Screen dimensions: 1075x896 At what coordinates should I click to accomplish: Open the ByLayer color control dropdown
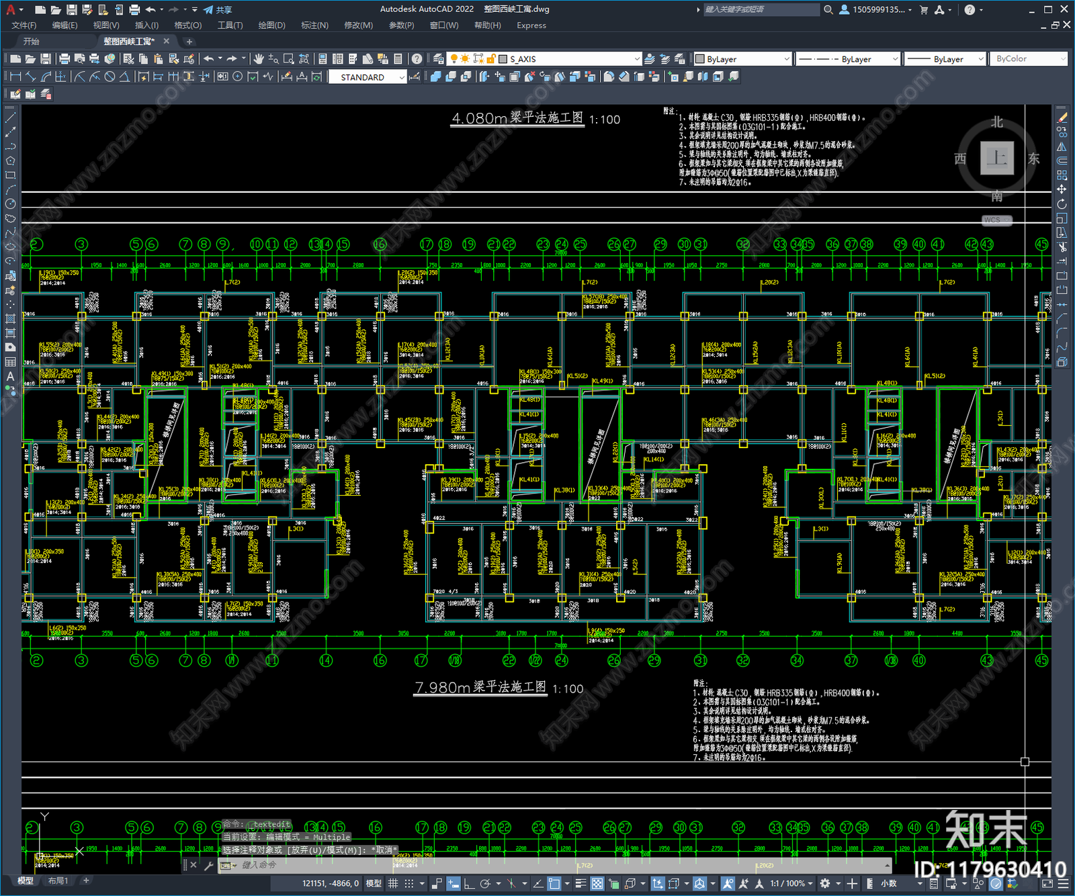(742, 59)
